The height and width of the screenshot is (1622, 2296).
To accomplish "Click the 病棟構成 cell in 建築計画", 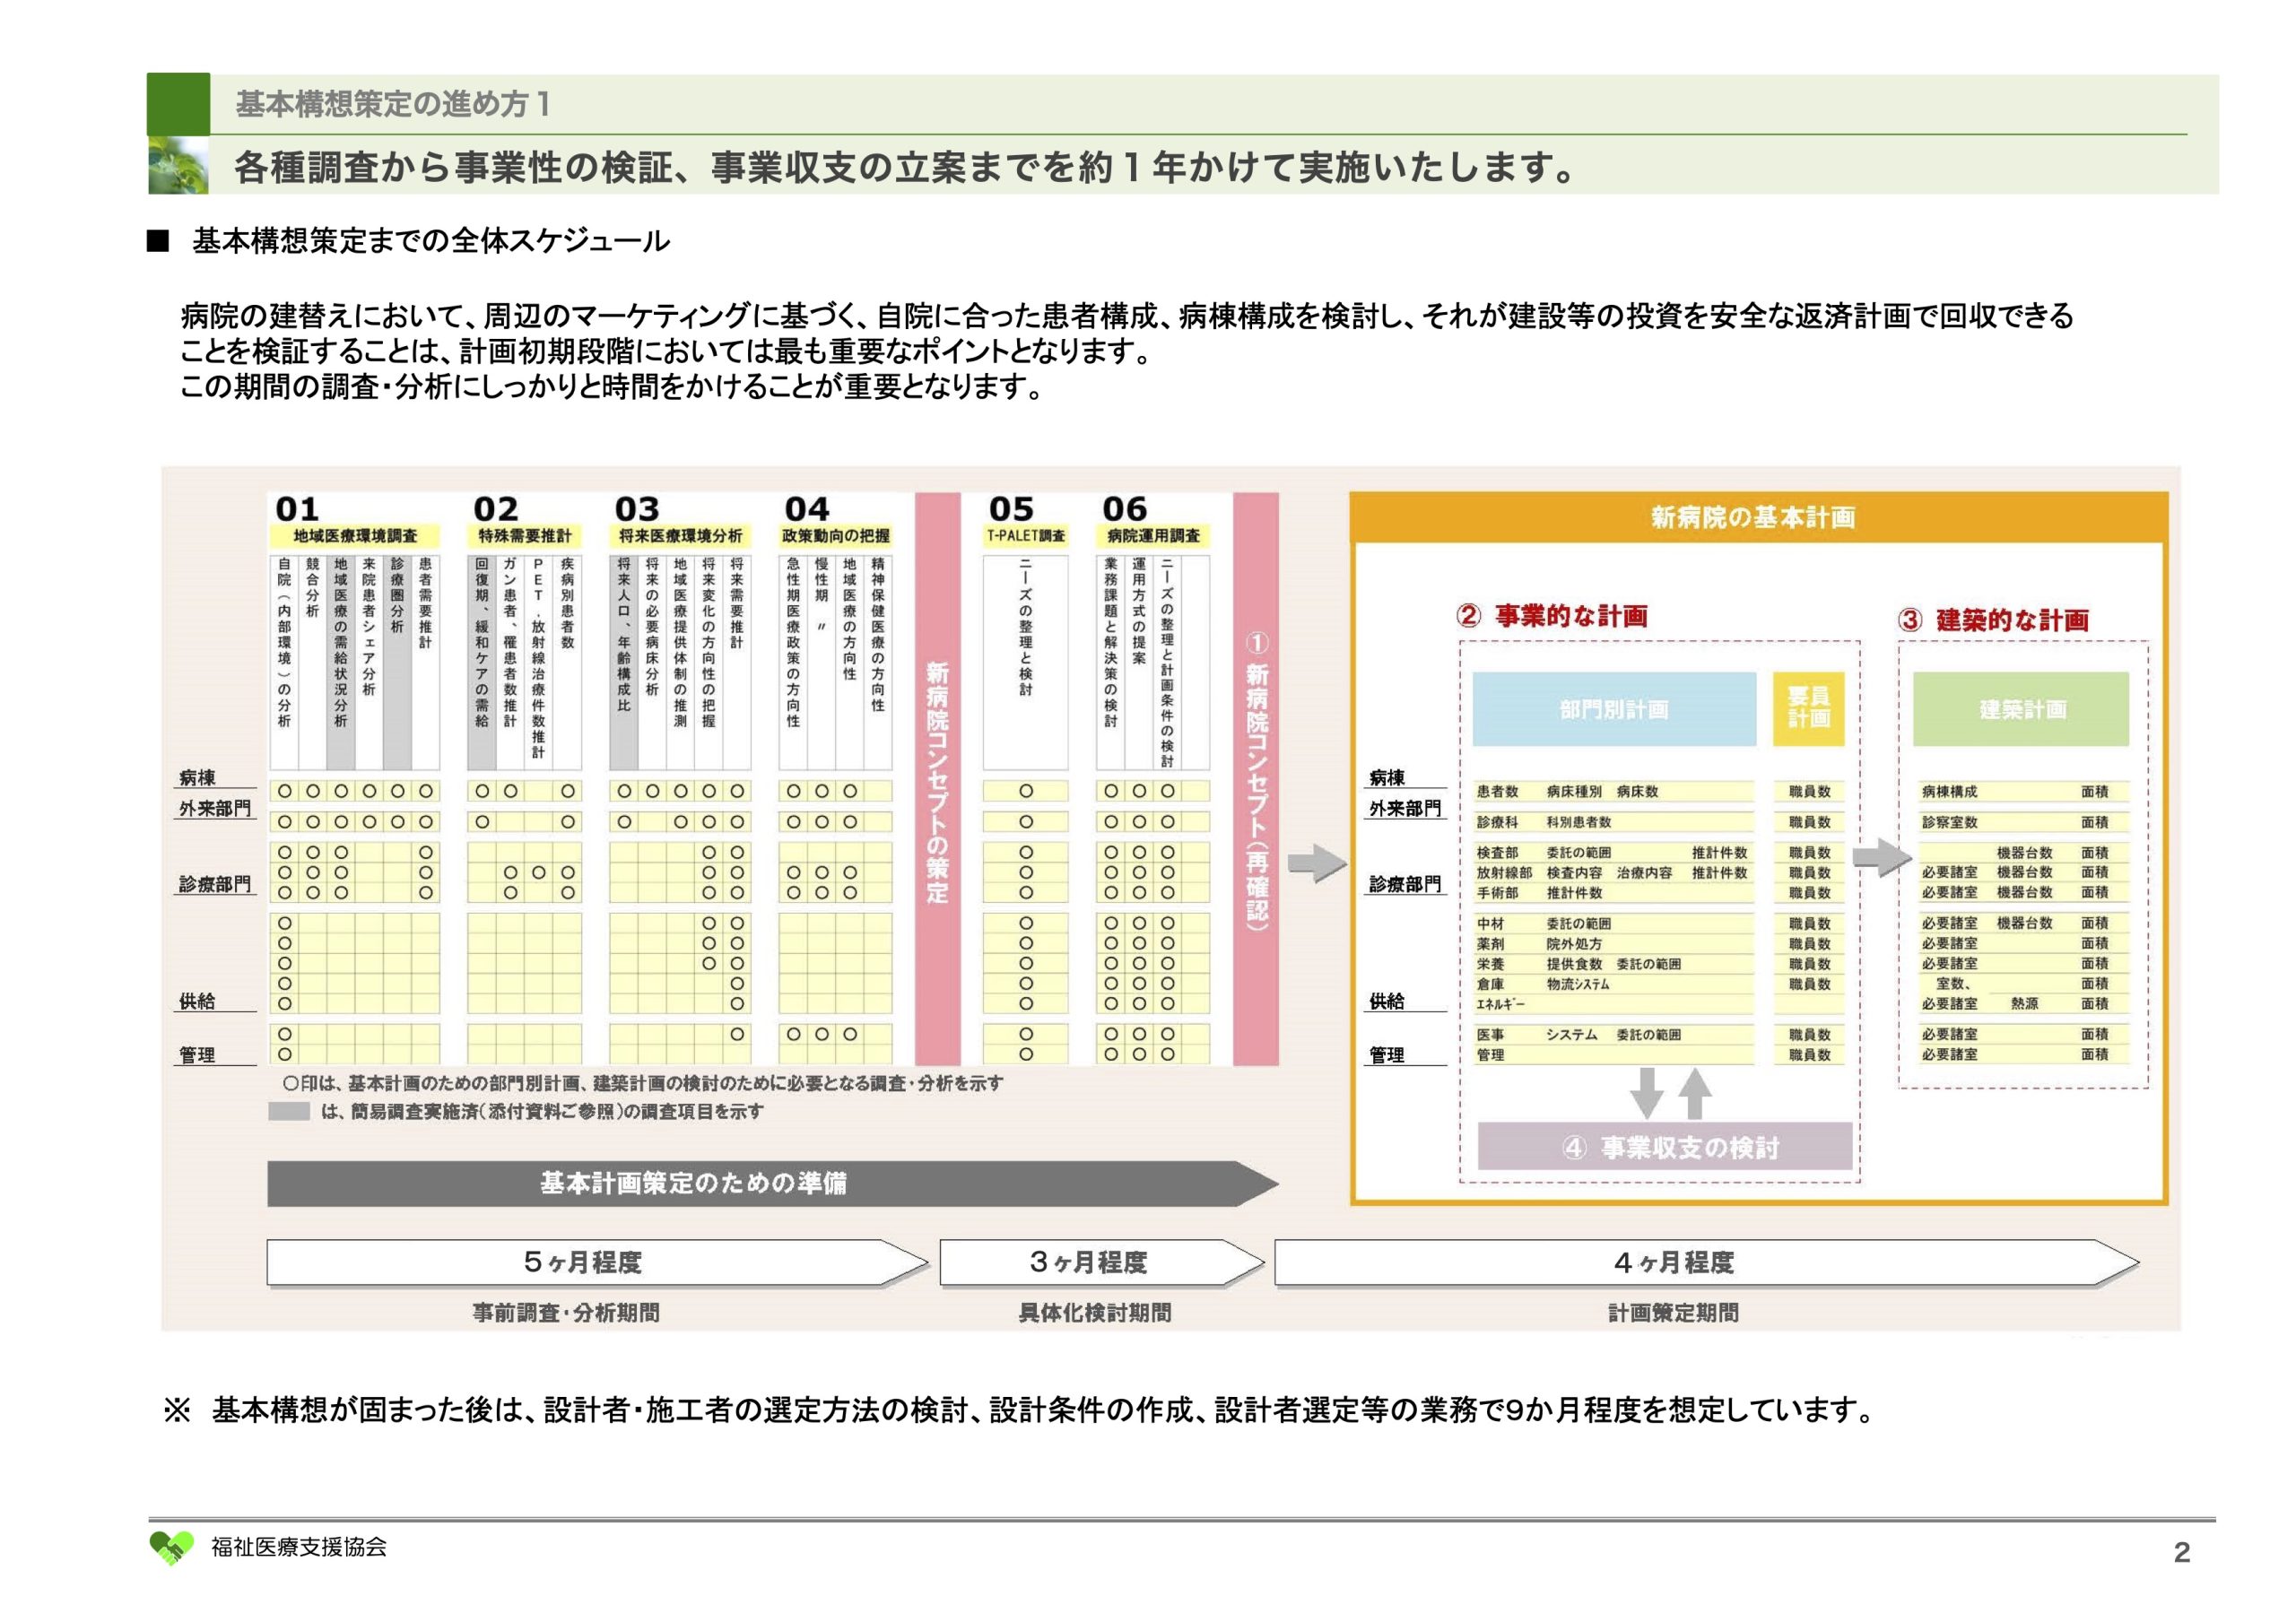I will 1949,791.
